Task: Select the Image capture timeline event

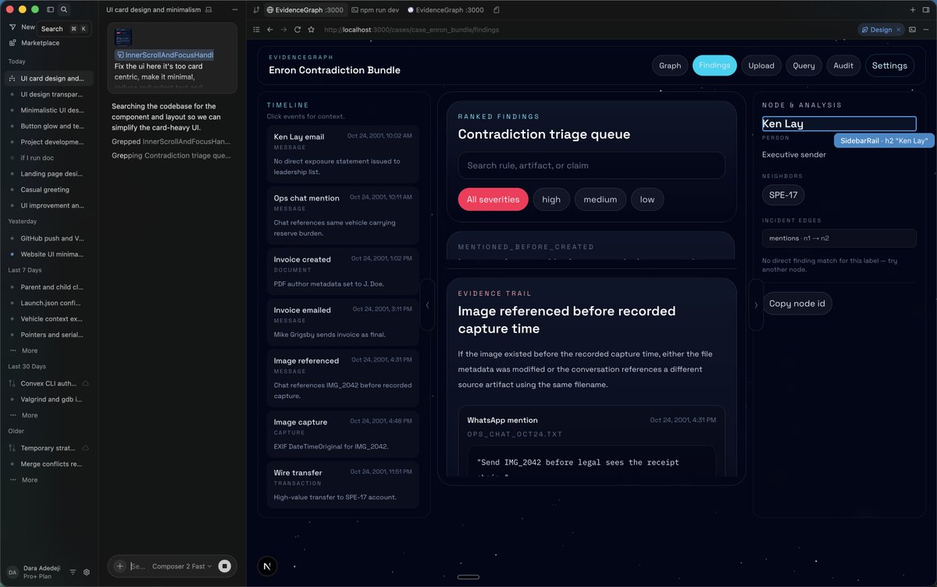Action: tap(343, 434)
